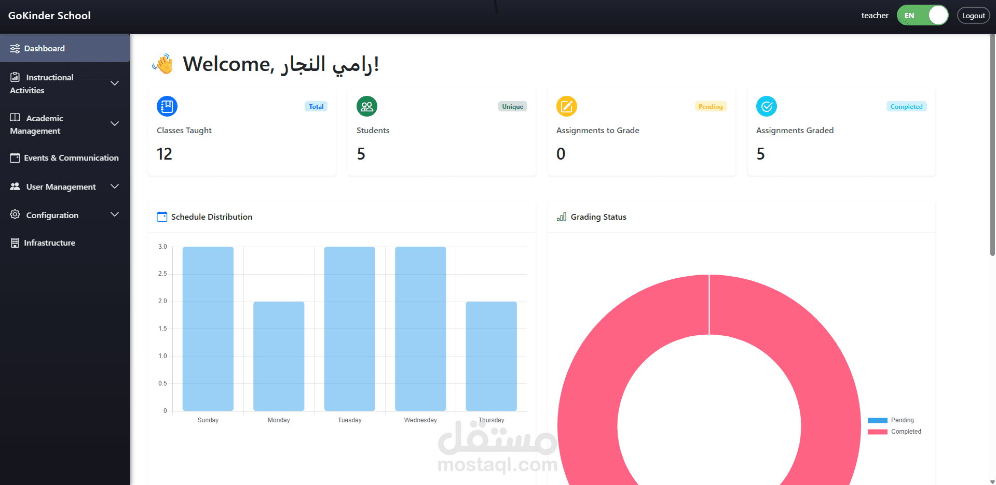Click the Events & Communication calendar icon
Viewport: 996px width, 485px height.
click(15, 158)
